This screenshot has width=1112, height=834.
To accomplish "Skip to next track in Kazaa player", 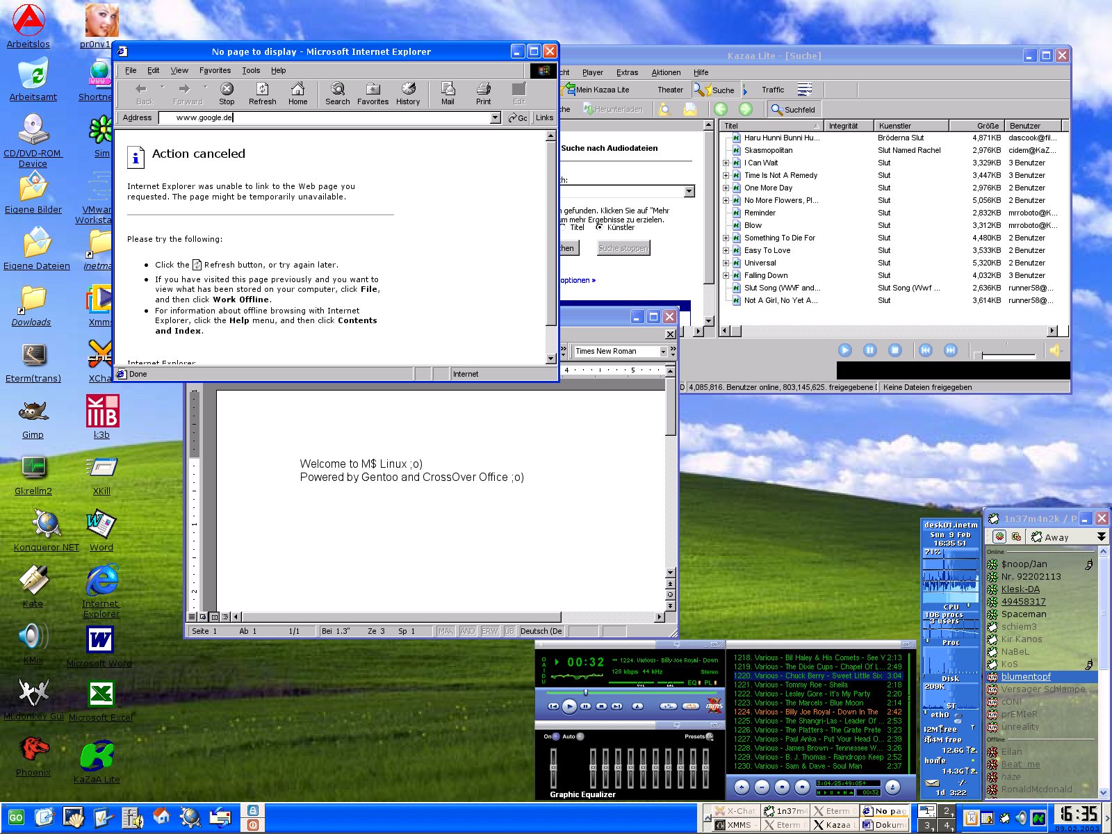I will point(950,350).
